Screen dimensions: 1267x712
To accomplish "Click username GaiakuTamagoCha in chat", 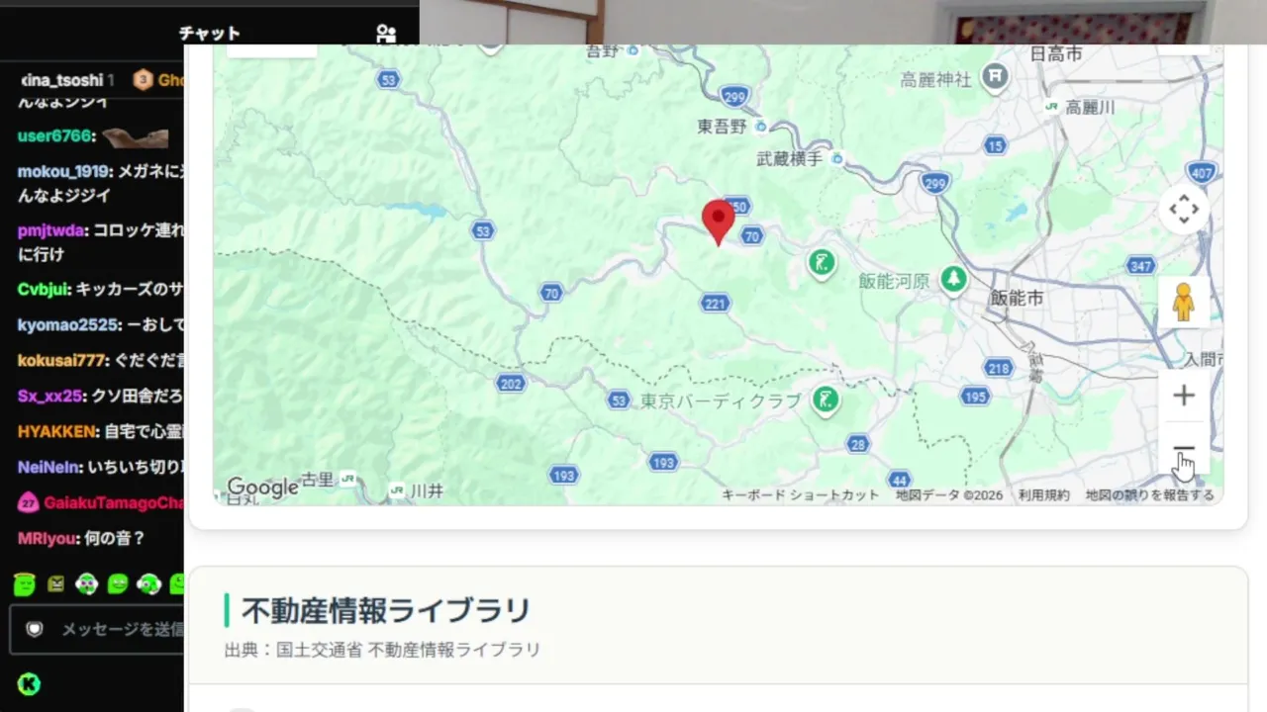I will point(114,502).
